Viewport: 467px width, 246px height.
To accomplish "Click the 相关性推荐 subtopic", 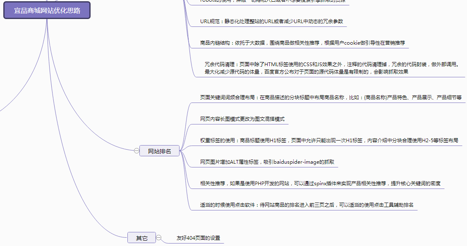I will click(320, 184).
